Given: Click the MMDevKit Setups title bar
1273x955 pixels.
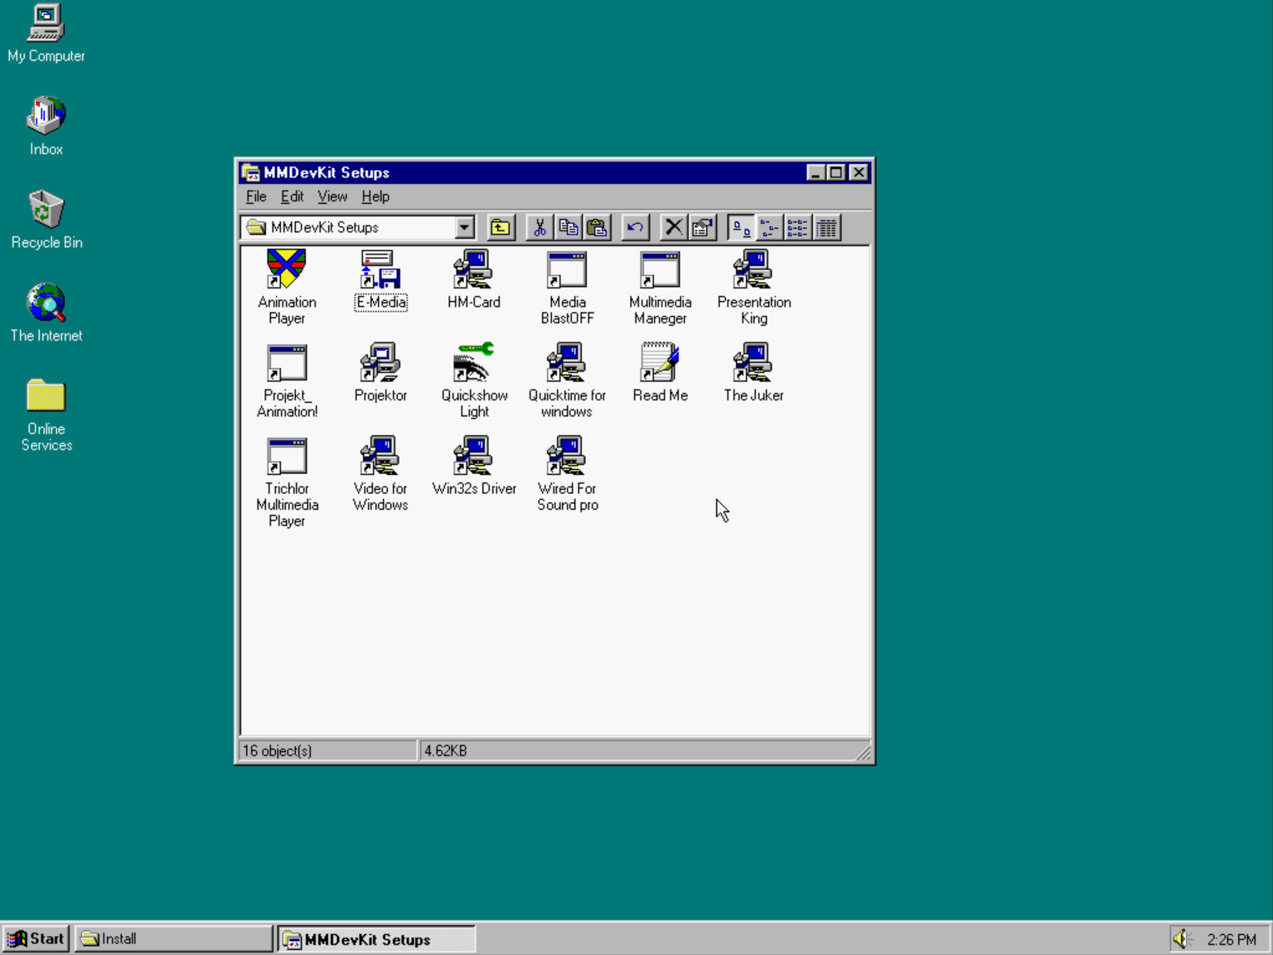Looking at the screenshot, I should [523, 172].
